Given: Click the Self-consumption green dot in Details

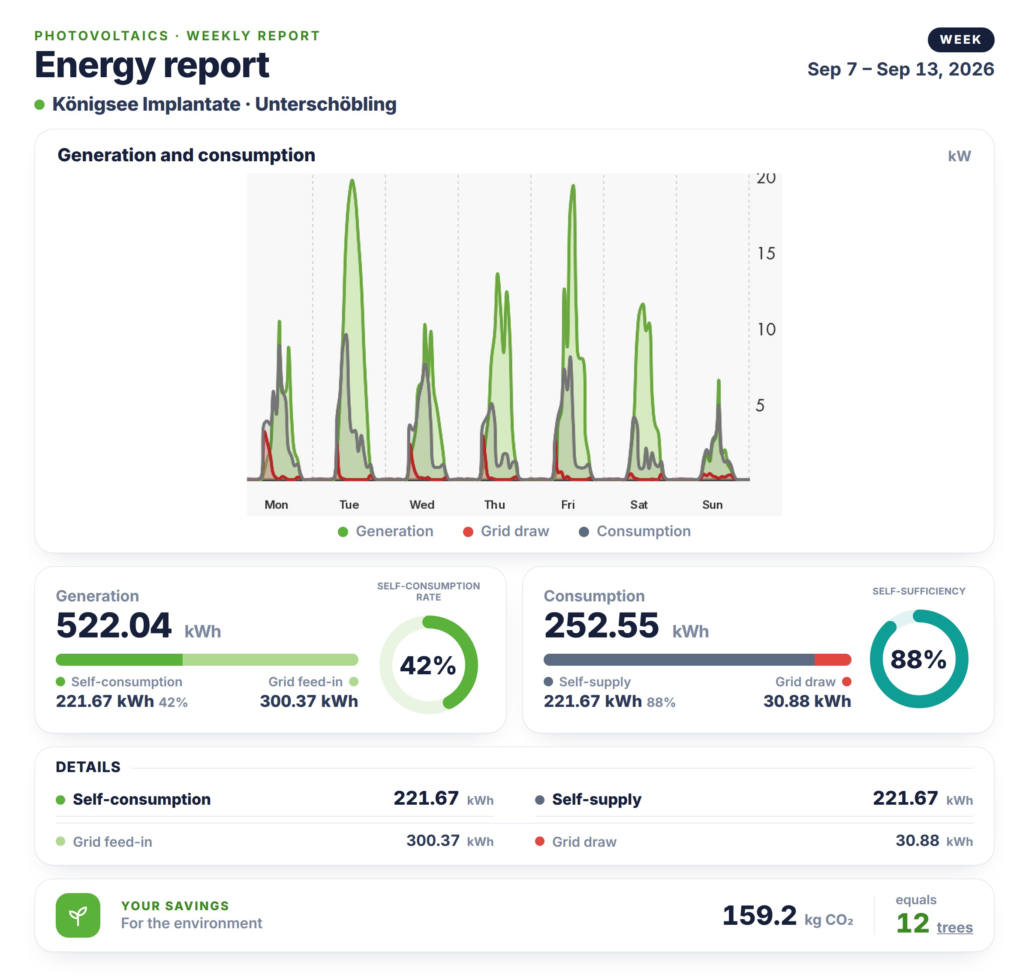Looking at the screenshot, I should (x=60, y=800).
